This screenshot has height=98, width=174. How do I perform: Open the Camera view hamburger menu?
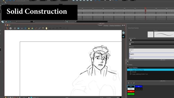click(5, 25)
